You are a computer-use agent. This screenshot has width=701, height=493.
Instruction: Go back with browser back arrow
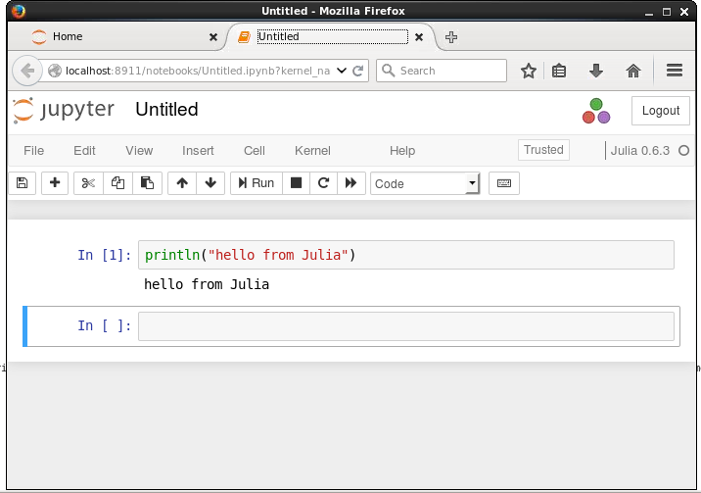click(x=27, y=71)
